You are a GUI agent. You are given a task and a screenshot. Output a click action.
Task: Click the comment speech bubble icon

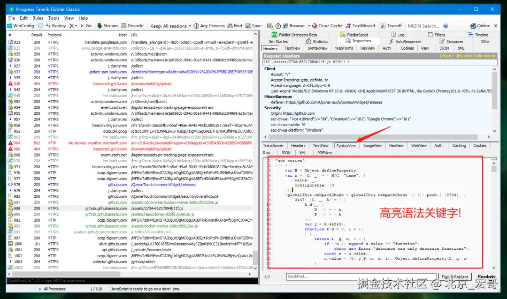(40, 26)
